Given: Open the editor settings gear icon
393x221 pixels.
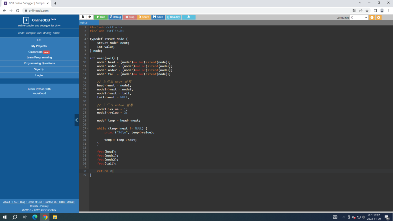Looking at the screenshot, I should click(379, 17).
